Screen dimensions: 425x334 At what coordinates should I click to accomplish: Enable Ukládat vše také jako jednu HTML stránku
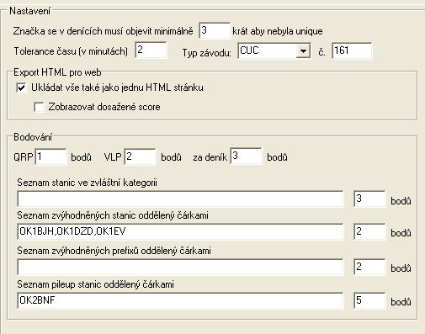coord(22,87)
